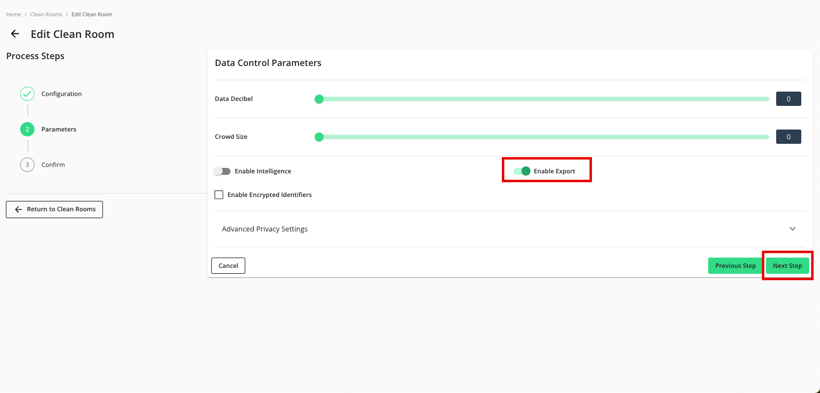The height and width of the screenshot is (393, 820).
Task: Click the Confirm step number 3 circle
Action: click(x=27, y=165)
